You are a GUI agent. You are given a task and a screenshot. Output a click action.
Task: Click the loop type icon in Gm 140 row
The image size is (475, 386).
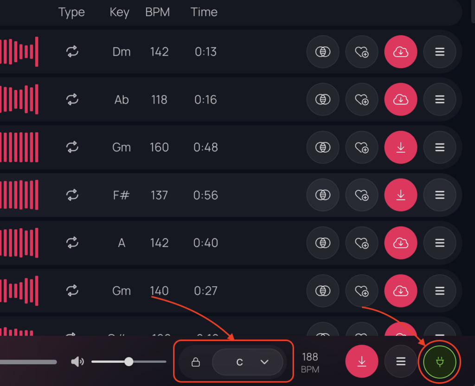tap(72, 291)
